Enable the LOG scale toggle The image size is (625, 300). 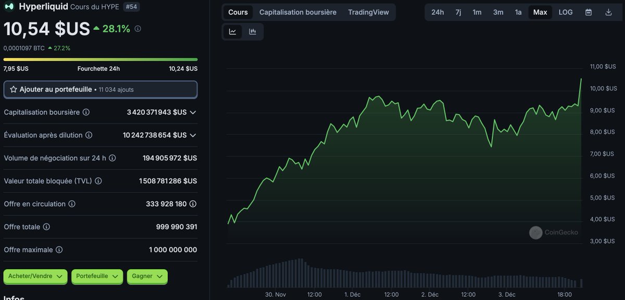coord(565,11)
